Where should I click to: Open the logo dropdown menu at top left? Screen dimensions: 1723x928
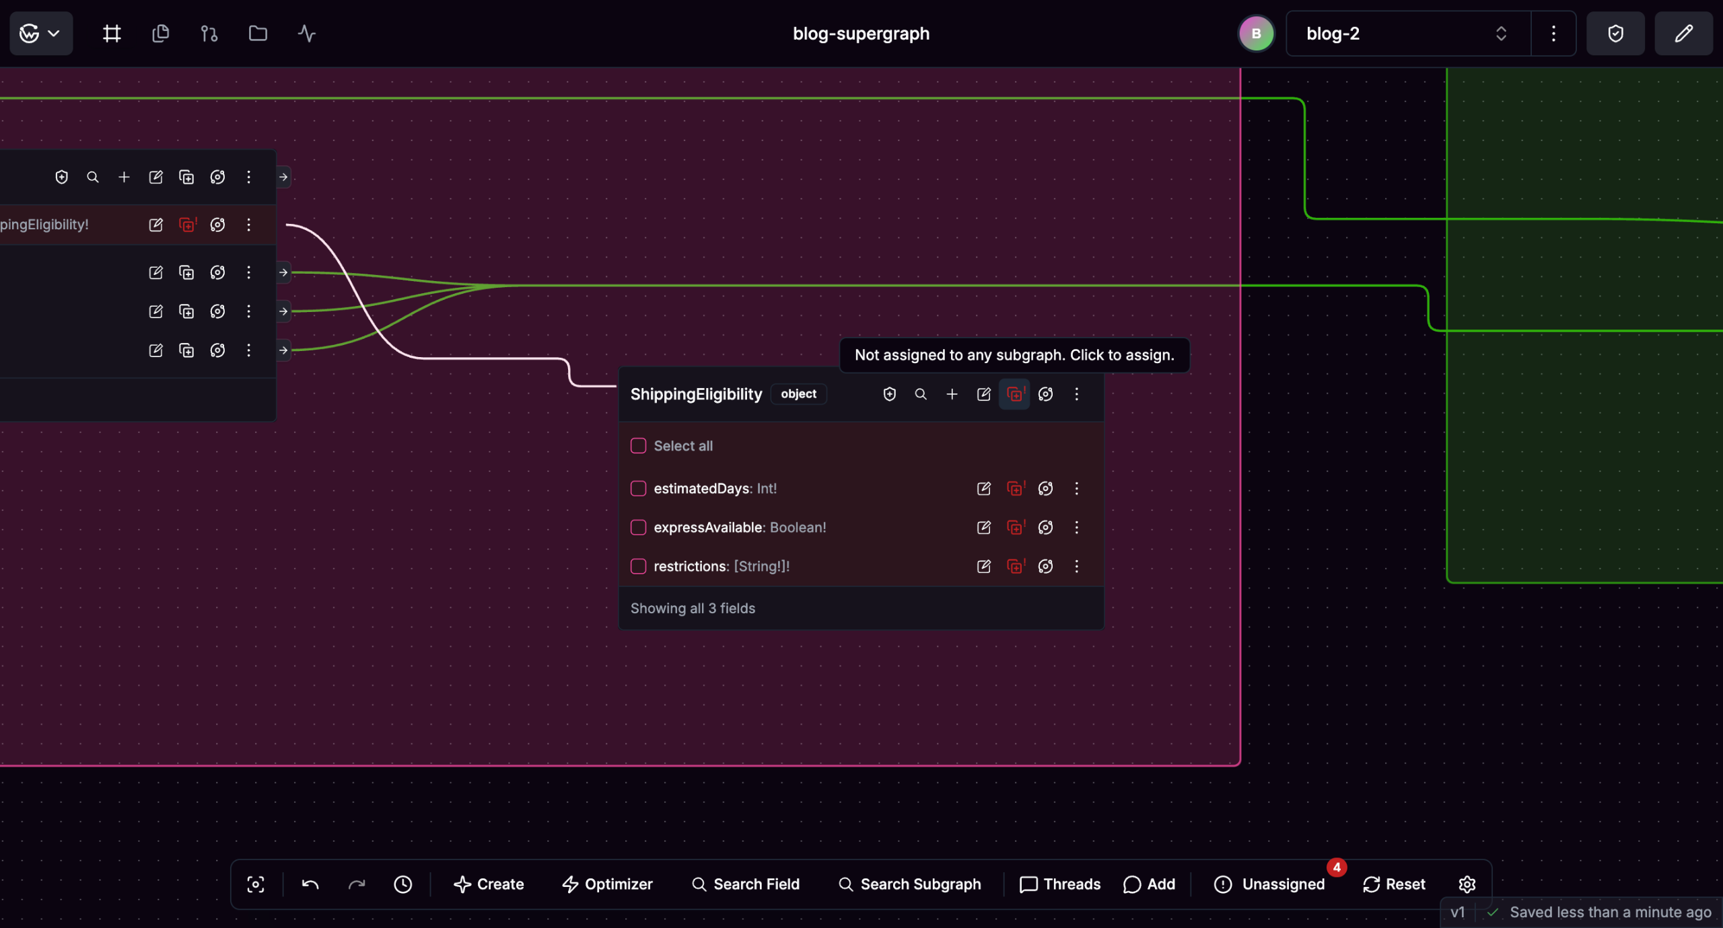pyautogui.click(x=40, y=34)
